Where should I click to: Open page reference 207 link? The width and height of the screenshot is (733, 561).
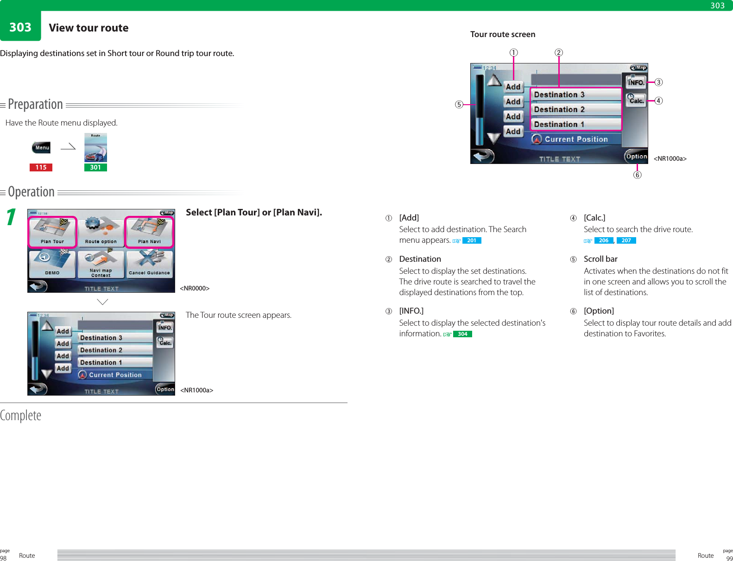point(626,240)
